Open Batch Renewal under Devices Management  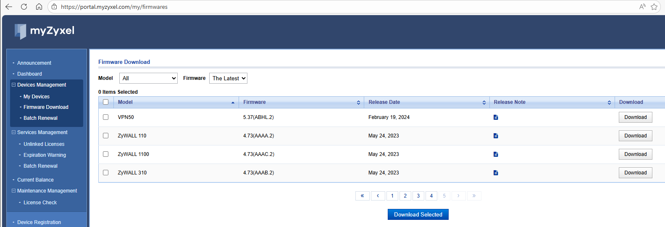[40, 118]
